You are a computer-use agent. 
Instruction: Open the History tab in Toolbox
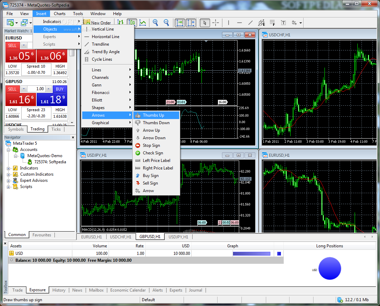(59, 290)
